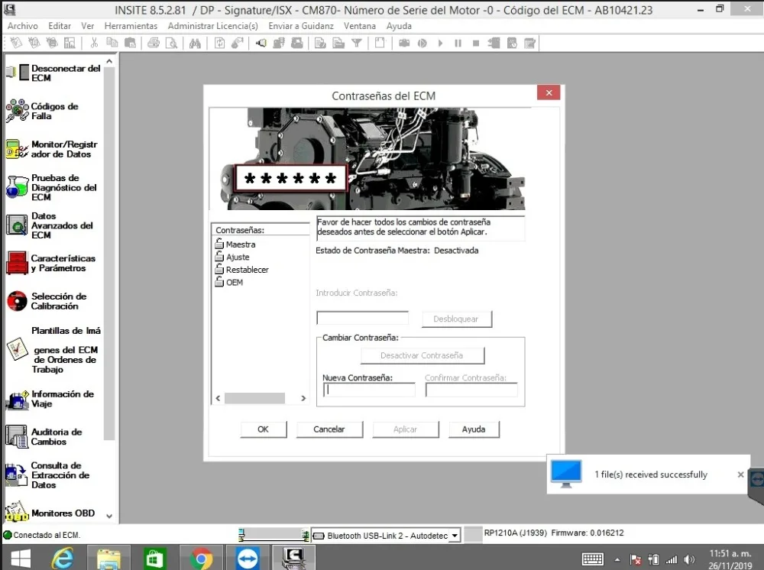Click the Print Preview toolbar icon

point(171,44)
